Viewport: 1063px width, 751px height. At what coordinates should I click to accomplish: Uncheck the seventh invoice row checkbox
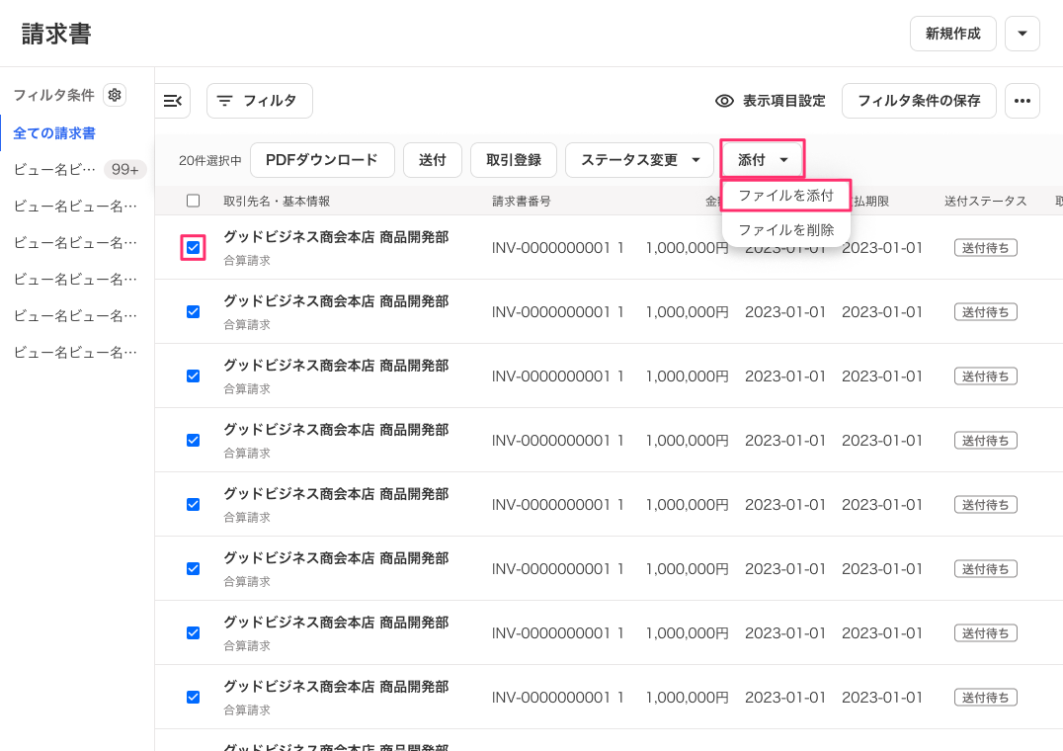194,633
